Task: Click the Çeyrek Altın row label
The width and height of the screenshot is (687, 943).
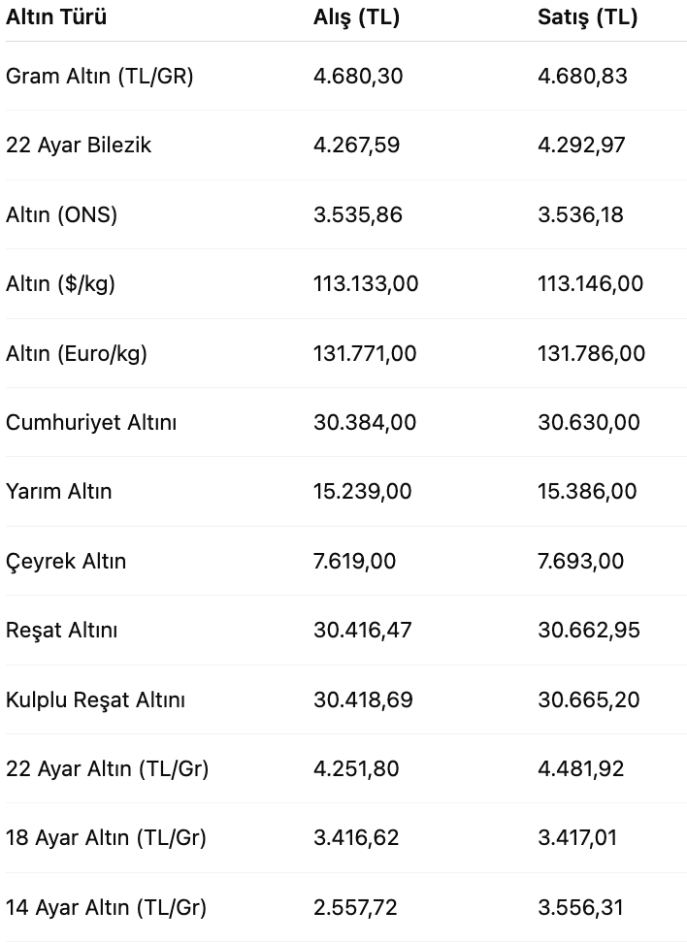Action: (66, 561)
